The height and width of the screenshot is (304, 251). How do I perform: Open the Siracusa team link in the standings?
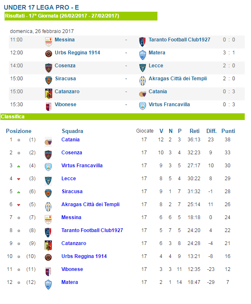pyautogui.click(x=72, y=192)
